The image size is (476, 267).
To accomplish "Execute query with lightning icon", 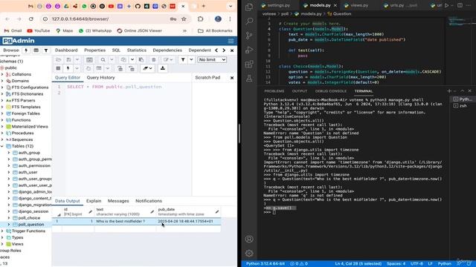I will click(x=68, y=68).
